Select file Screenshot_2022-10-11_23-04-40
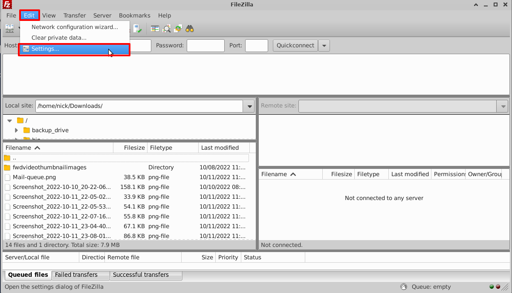512x293 pixels. click(x=61, y=226)
